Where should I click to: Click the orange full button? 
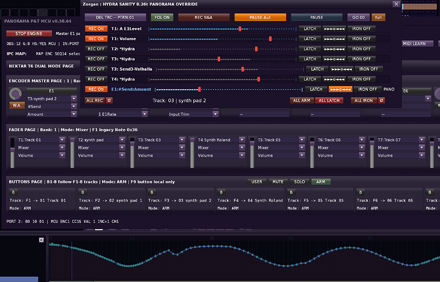point(378,17)
